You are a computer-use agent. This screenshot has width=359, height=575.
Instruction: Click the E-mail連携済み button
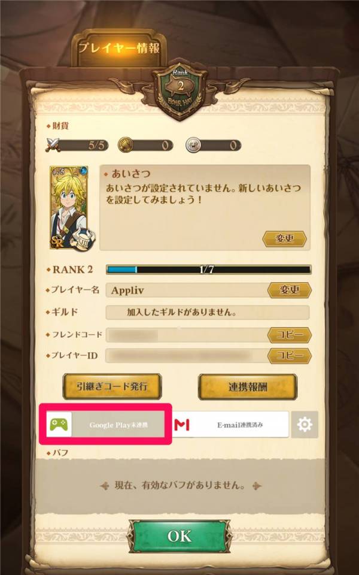230,425
